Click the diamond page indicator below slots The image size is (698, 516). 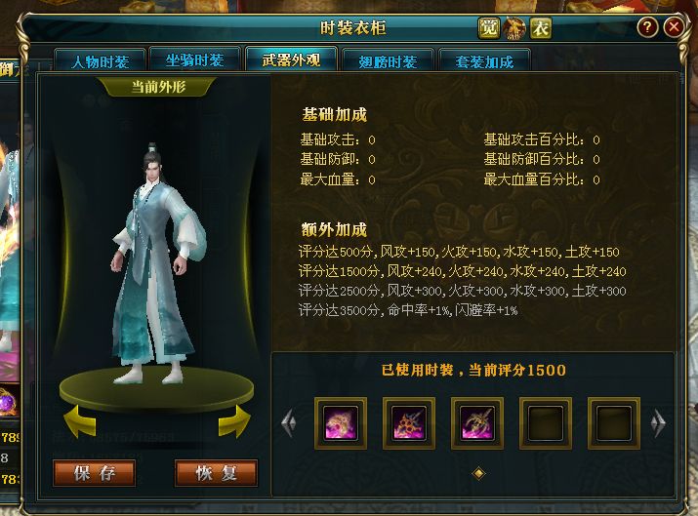coord(478,473)
